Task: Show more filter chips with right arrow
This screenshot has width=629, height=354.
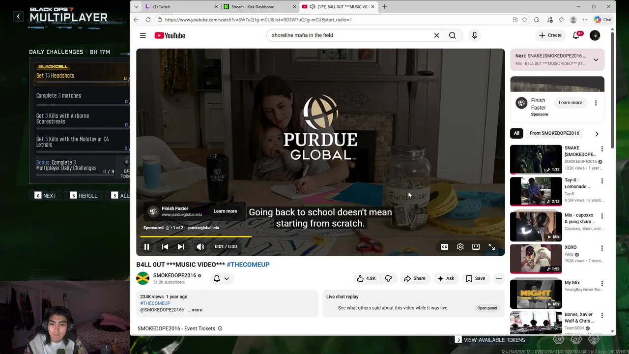Action: click(597, 134)
